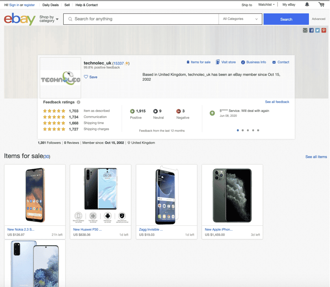
Task: Open the Huawei P30 phone thumbnail
Action: [101, 195]
